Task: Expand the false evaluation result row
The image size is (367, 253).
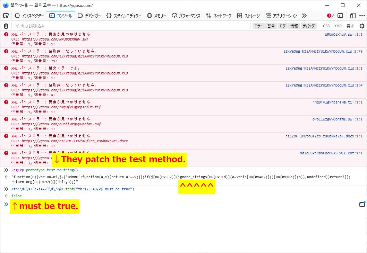Action: click(6, 196)
